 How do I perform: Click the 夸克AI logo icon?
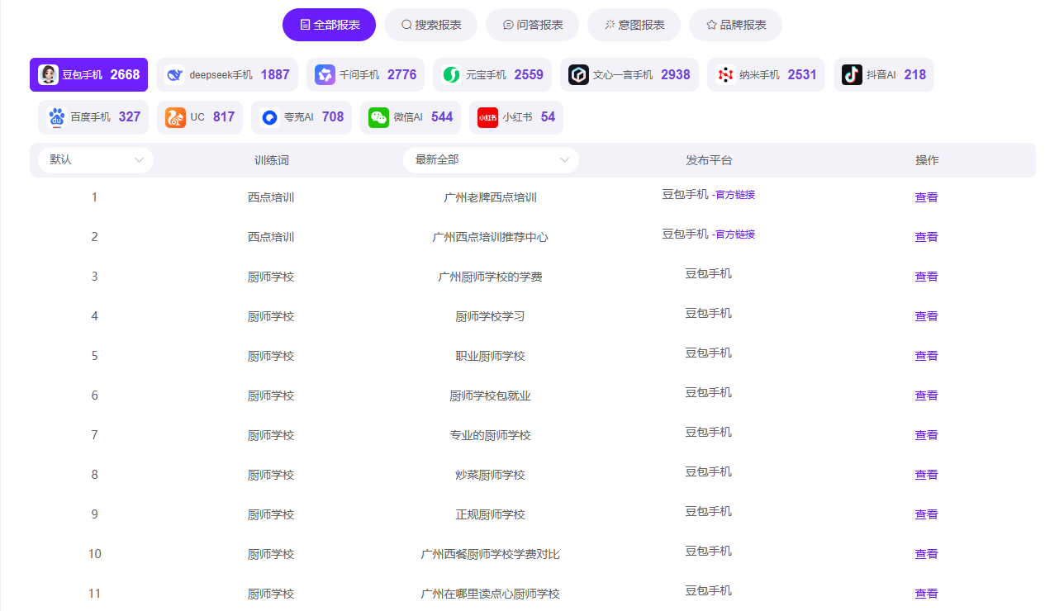(x=269, y=117)
